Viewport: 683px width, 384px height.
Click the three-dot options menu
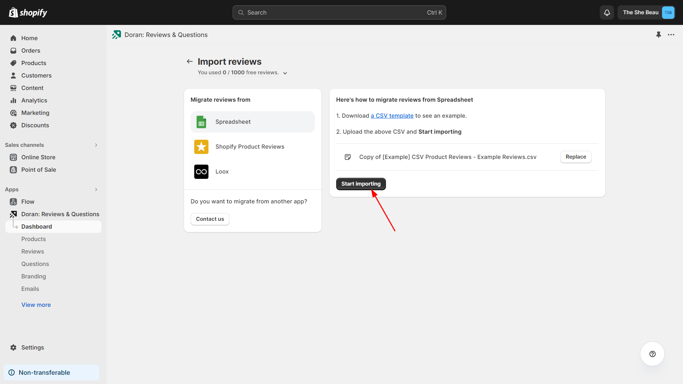(x=672, y=35)
